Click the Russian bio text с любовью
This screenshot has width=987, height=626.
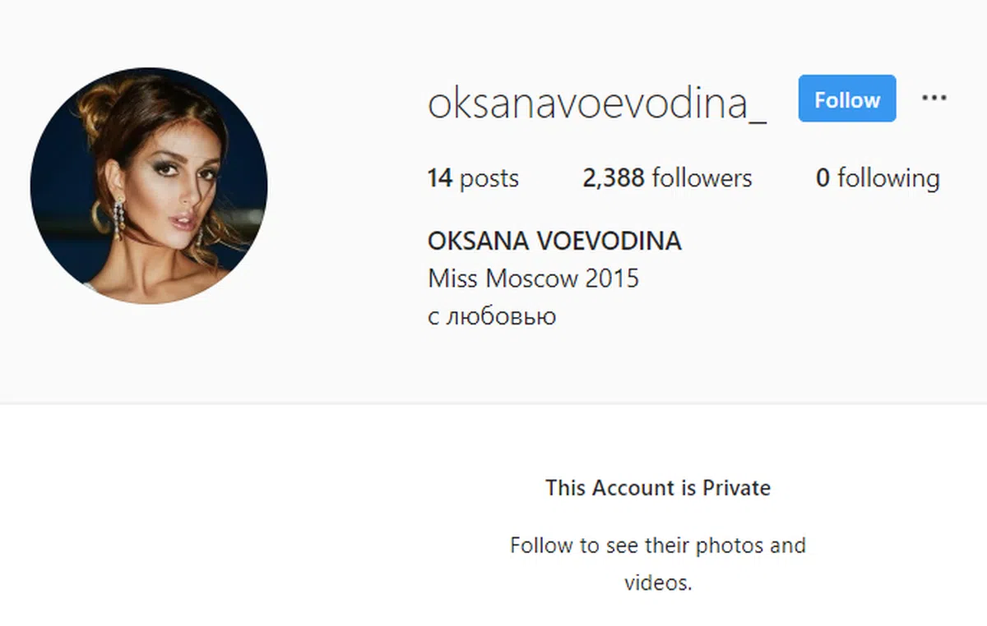click(492, 316)
